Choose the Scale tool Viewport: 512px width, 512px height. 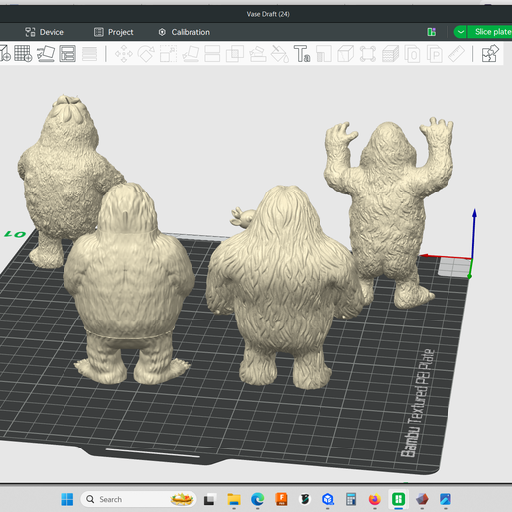click(x=168, y=54)
